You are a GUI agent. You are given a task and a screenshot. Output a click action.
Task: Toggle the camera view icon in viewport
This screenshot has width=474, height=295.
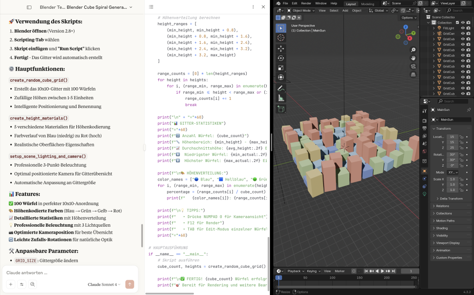(413, 66)
